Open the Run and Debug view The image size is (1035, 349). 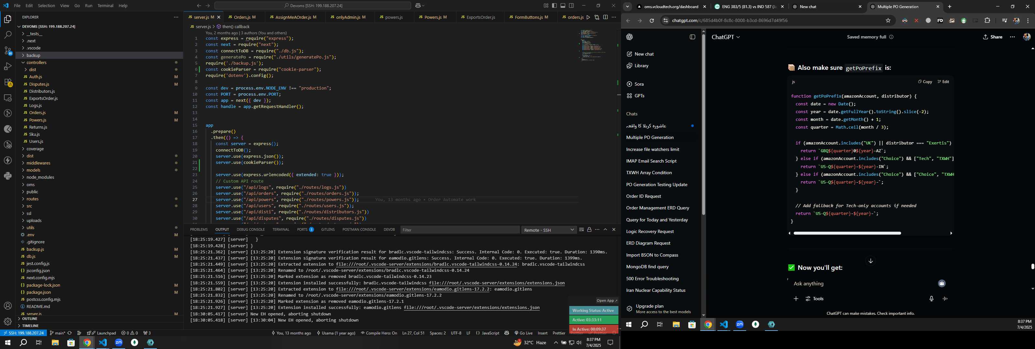click(x=8, y=66)
